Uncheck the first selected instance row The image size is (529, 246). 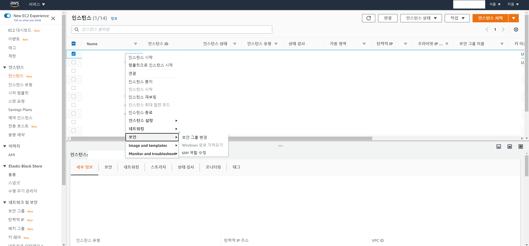(74, 54)
